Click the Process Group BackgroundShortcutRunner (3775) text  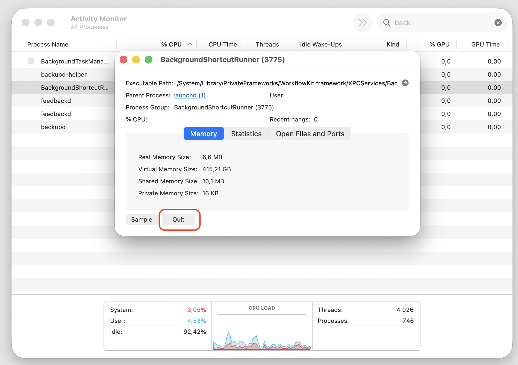click(224, 107)
